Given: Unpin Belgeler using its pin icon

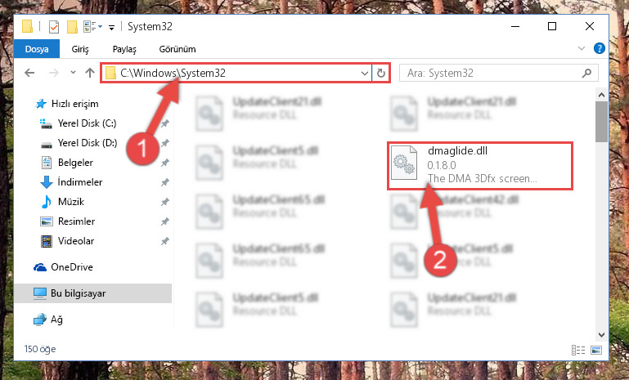Looking at the screenshot, I should 164,163.
